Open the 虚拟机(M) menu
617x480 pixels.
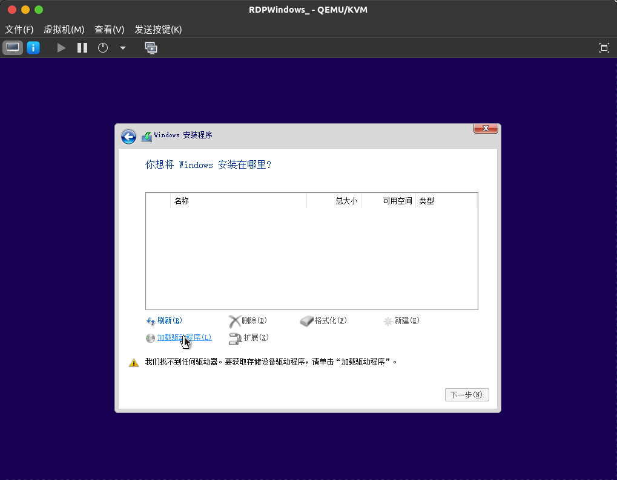64,30
